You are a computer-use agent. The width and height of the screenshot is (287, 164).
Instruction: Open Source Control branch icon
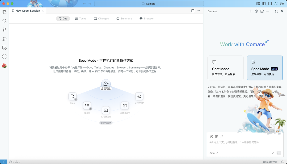click(x=5, y=30)
